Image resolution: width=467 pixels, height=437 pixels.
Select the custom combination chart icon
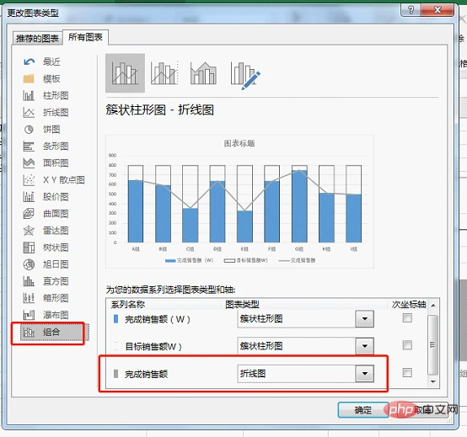coord(244,75)
